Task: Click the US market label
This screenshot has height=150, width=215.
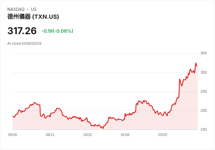Action: 34,9
